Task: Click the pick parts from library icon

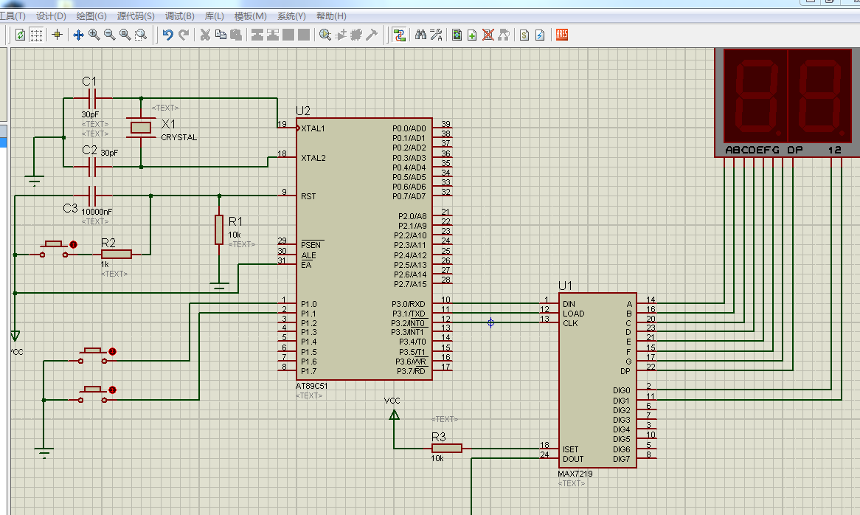Action: tap(325, 35)
